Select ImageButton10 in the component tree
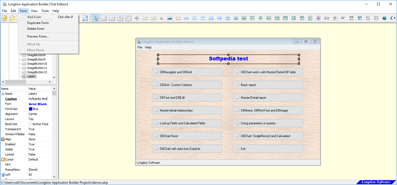 [x=37, y=64]
